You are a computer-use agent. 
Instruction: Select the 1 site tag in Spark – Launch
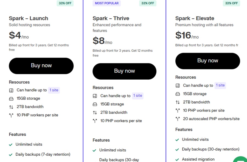(x=54, y=90)
